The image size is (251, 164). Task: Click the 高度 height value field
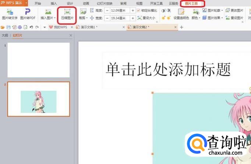120,11
